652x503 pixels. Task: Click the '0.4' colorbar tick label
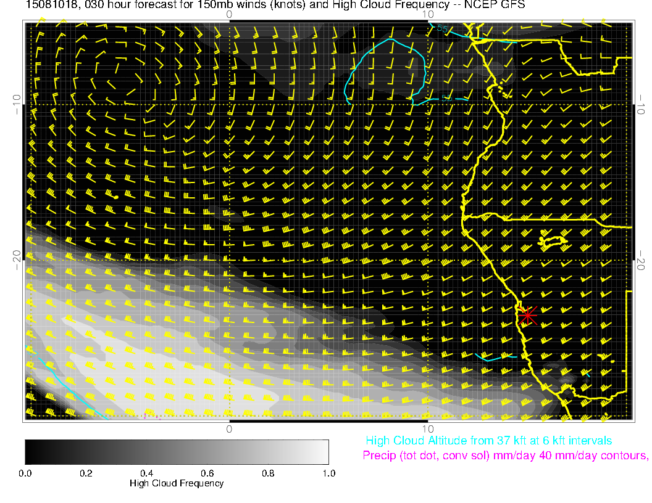click(146, 473)
